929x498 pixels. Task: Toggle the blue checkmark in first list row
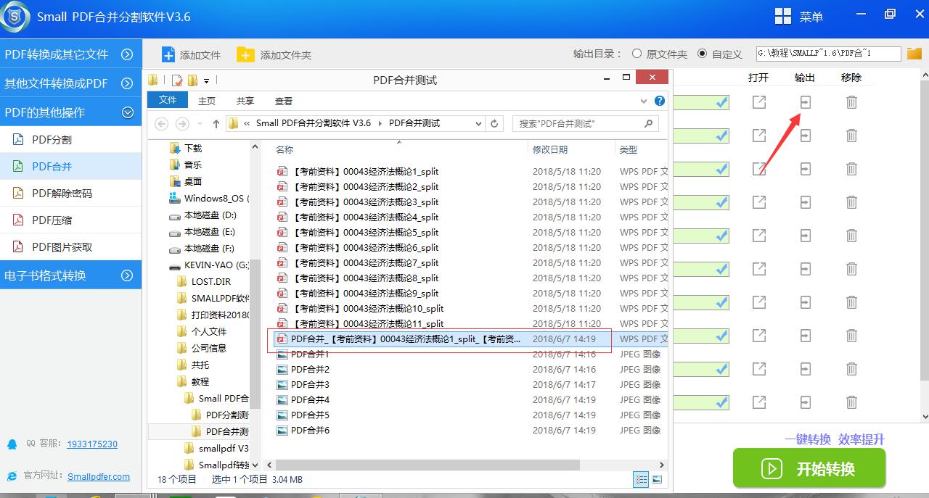tap(721, 102)
